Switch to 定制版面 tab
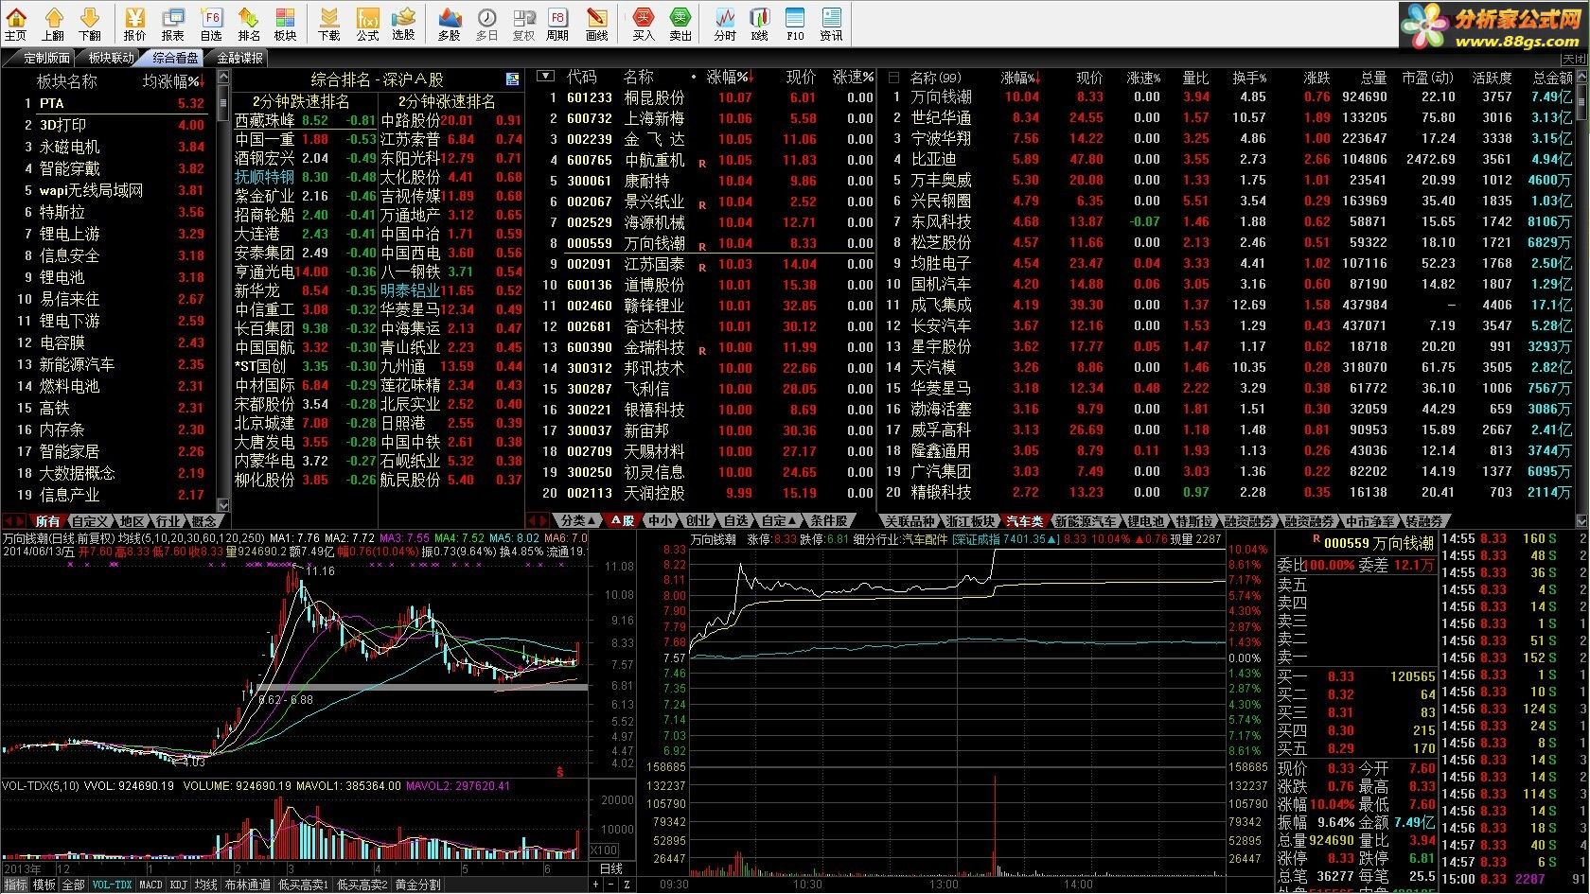The image size is (1590, 894). point(47,58)
